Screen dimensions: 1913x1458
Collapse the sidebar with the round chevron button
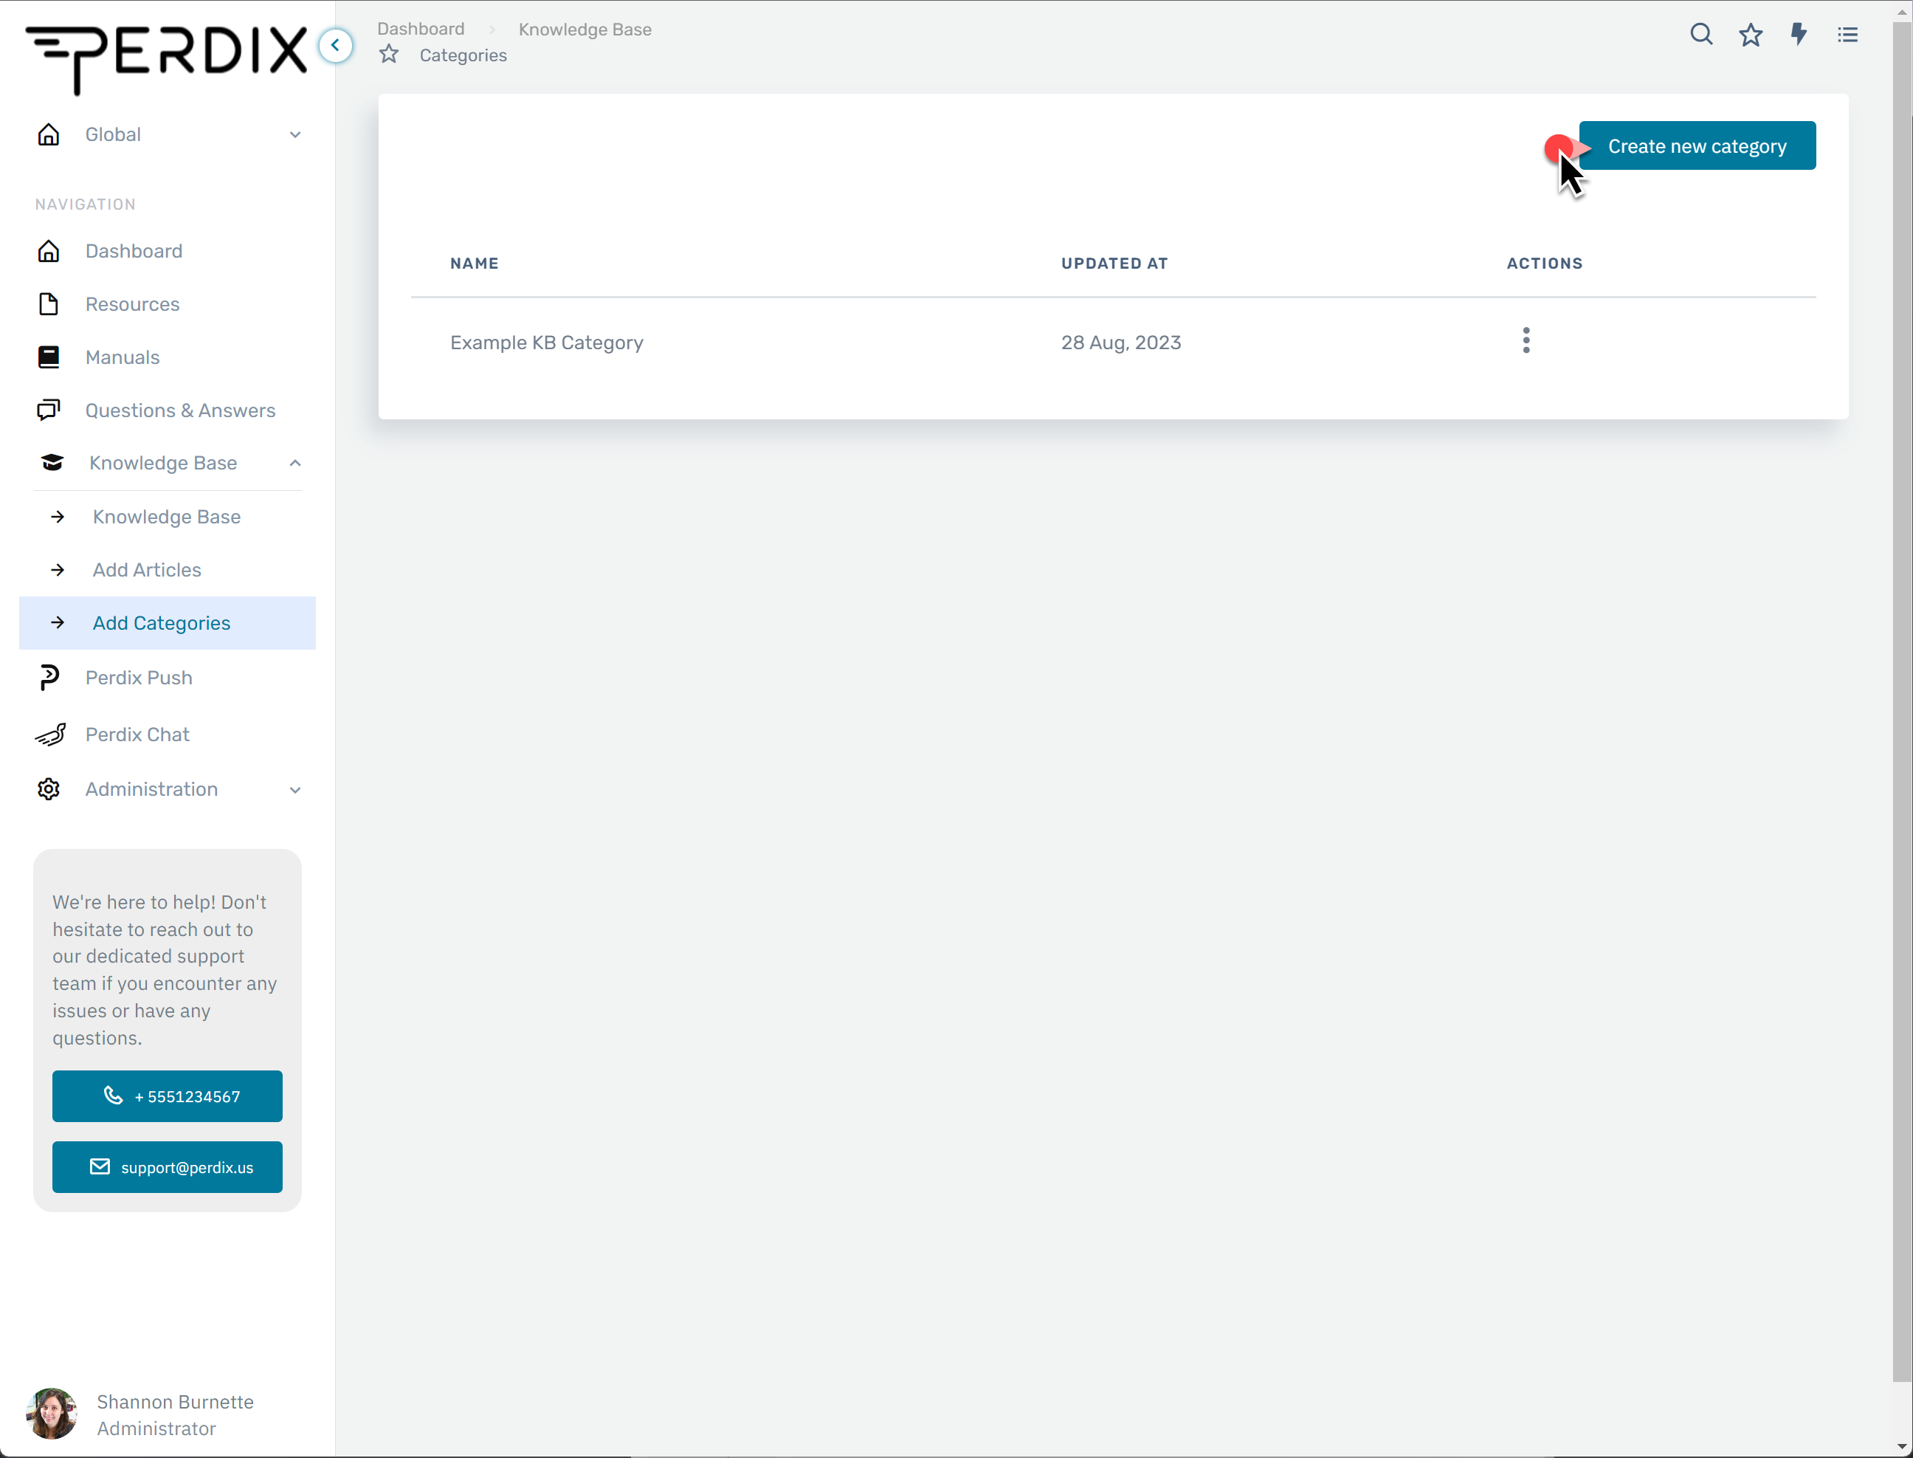[335, 45]
